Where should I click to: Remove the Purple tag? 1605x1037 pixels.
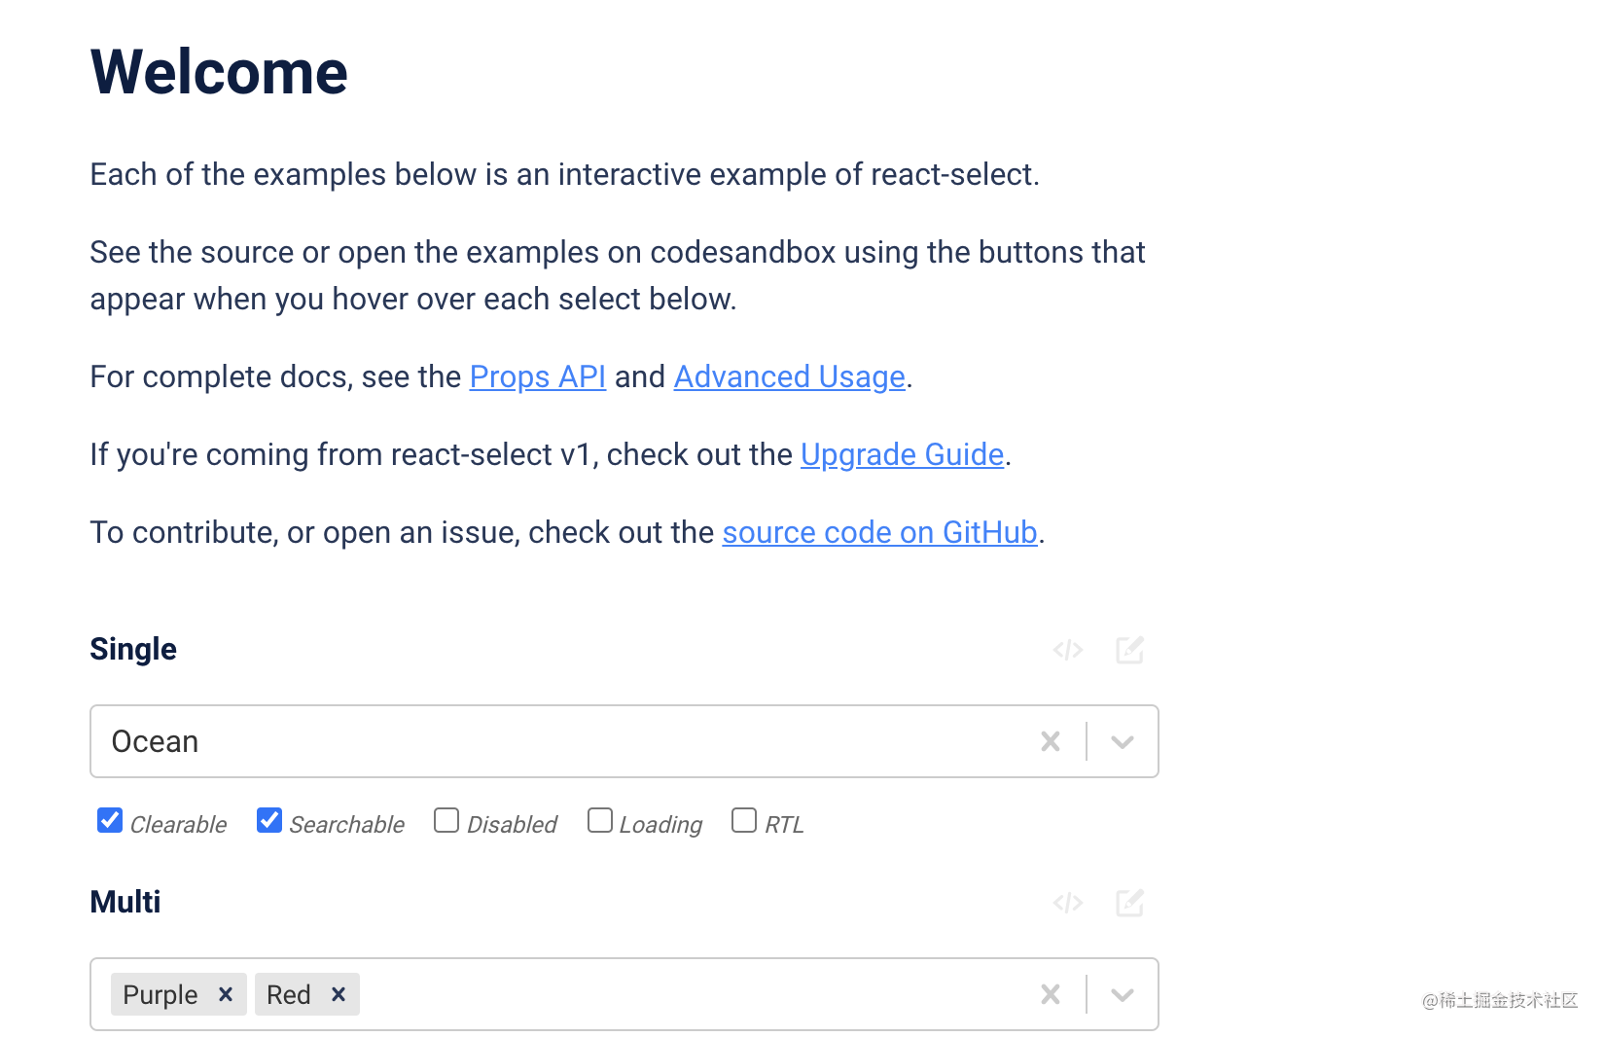[226, 994]
